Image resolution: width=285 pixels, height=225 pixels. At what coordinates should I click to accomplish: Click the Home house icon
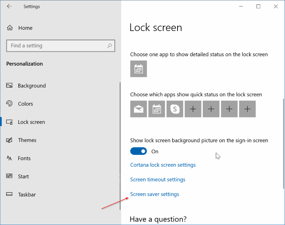10,28
